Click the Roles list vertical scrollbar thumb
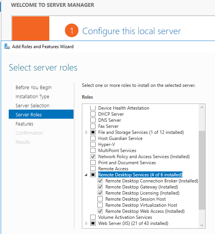 pyautogui.click(x=202, y=170)
